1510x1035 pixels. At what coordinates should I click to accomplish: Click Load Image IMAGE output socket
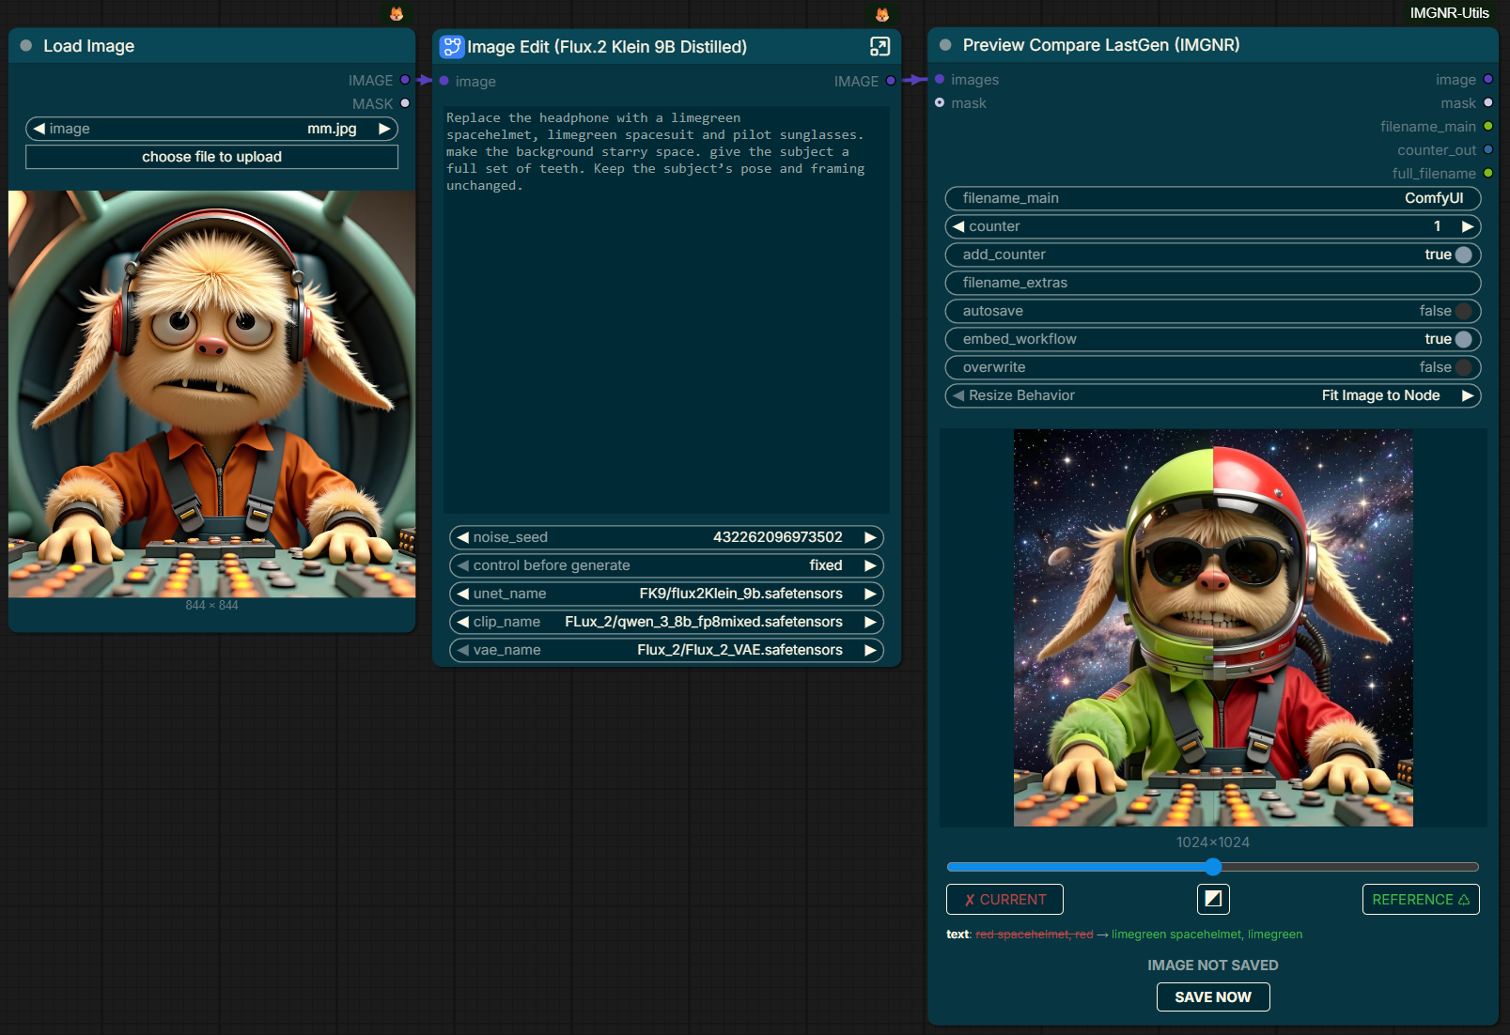tap(405, 80)
